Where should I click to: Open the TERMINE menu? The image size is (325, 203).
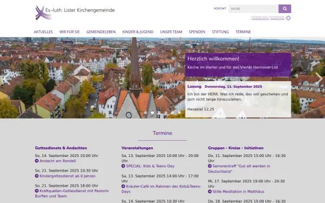243,32
